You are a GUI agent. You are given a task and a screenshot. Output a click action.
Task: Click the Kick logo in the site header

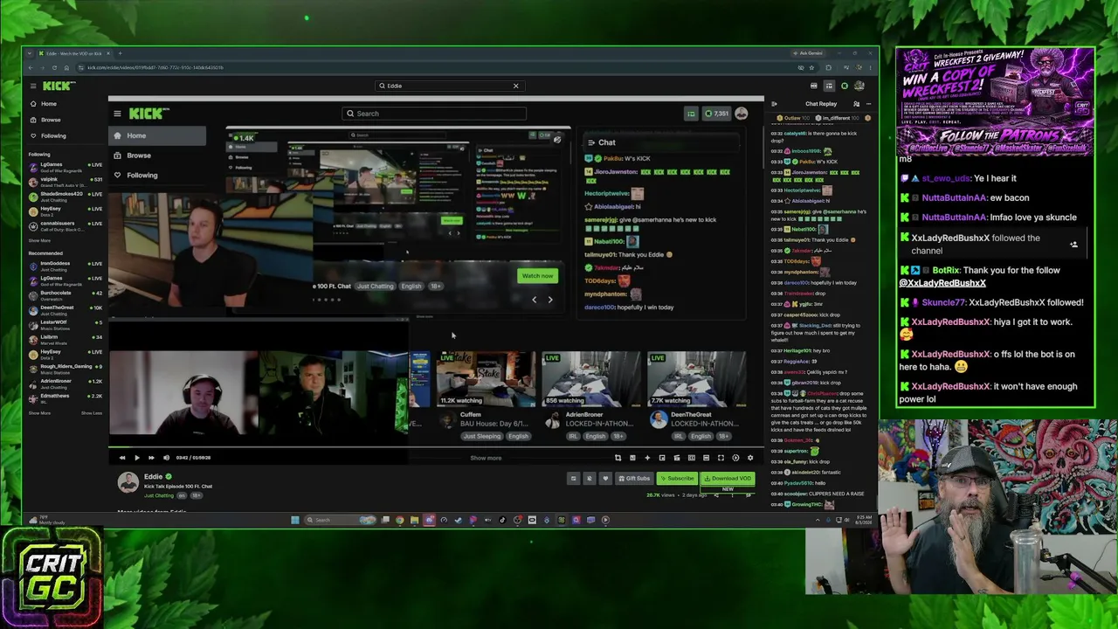pos(59,86)
